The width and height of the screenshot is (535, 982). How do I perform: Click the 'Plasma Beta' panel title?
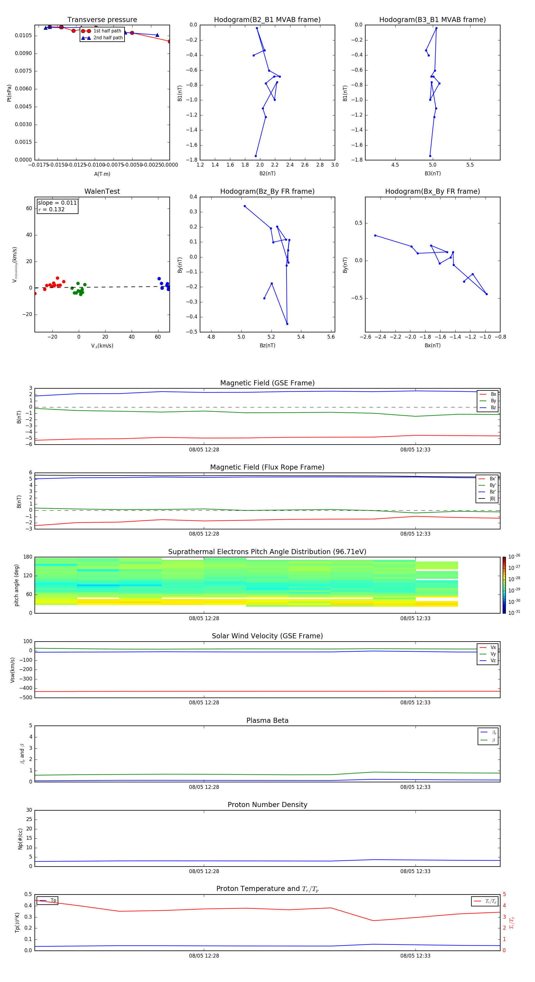(x=267, y=720)
